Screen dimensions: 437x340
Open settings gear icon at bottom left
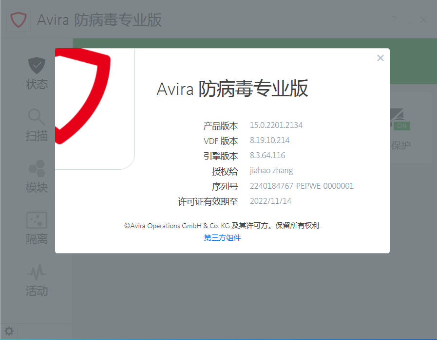pyautogui.click(x=9, y=331)
